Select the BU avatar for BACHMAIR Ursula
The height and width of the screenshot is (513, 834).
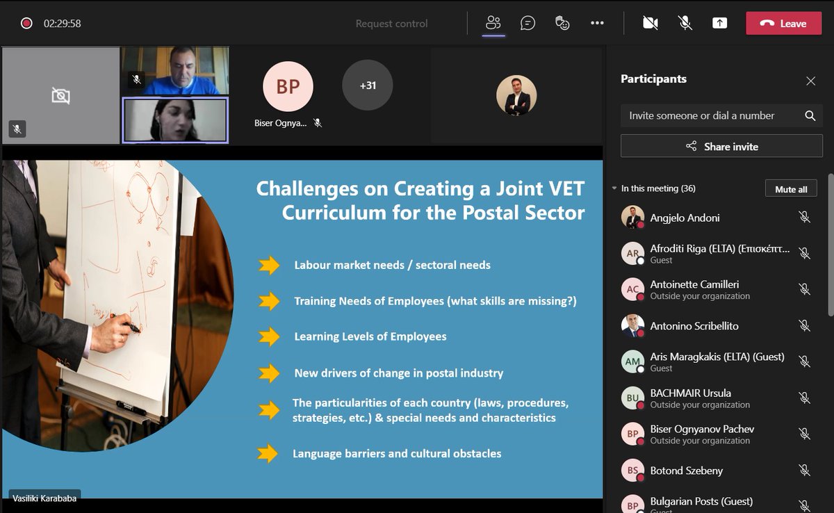pos(632,398)
